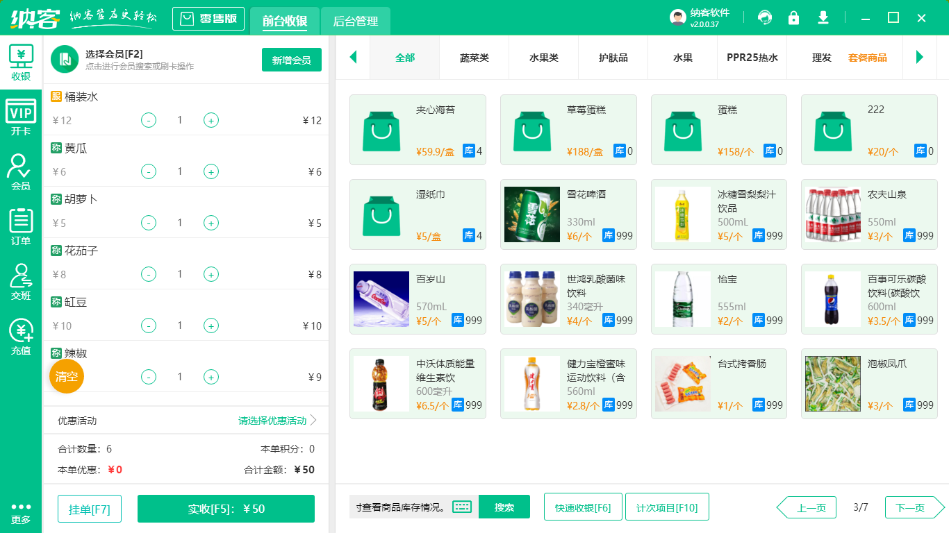Open the VIP 开卡 card panel
Screen dimensions: 949x533
21,116
